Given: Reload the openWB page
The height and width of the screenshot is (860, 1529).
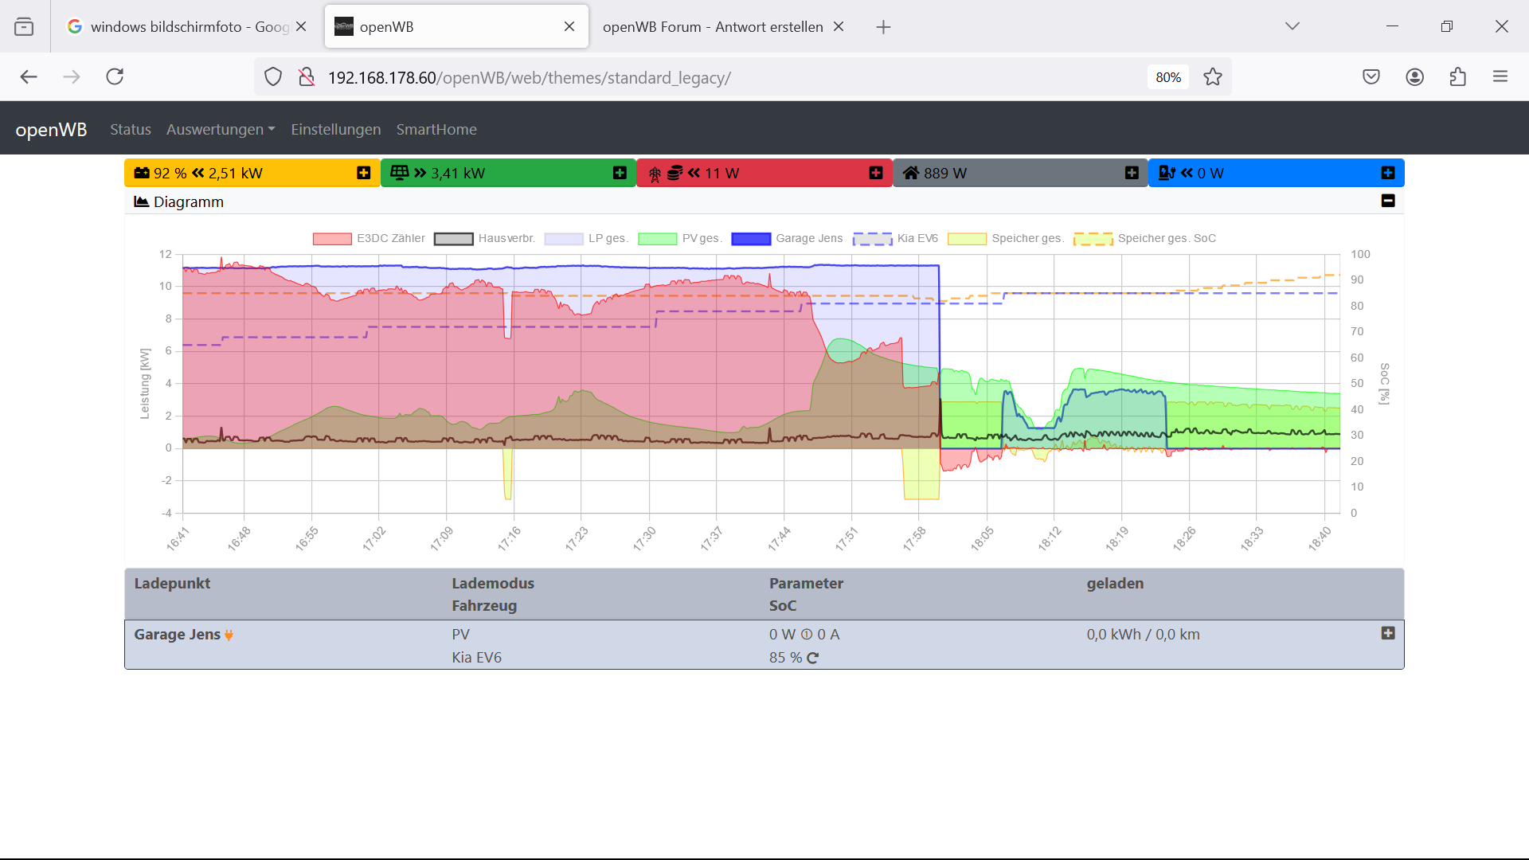Looking at the screenshot, I should tap(115, 76).
